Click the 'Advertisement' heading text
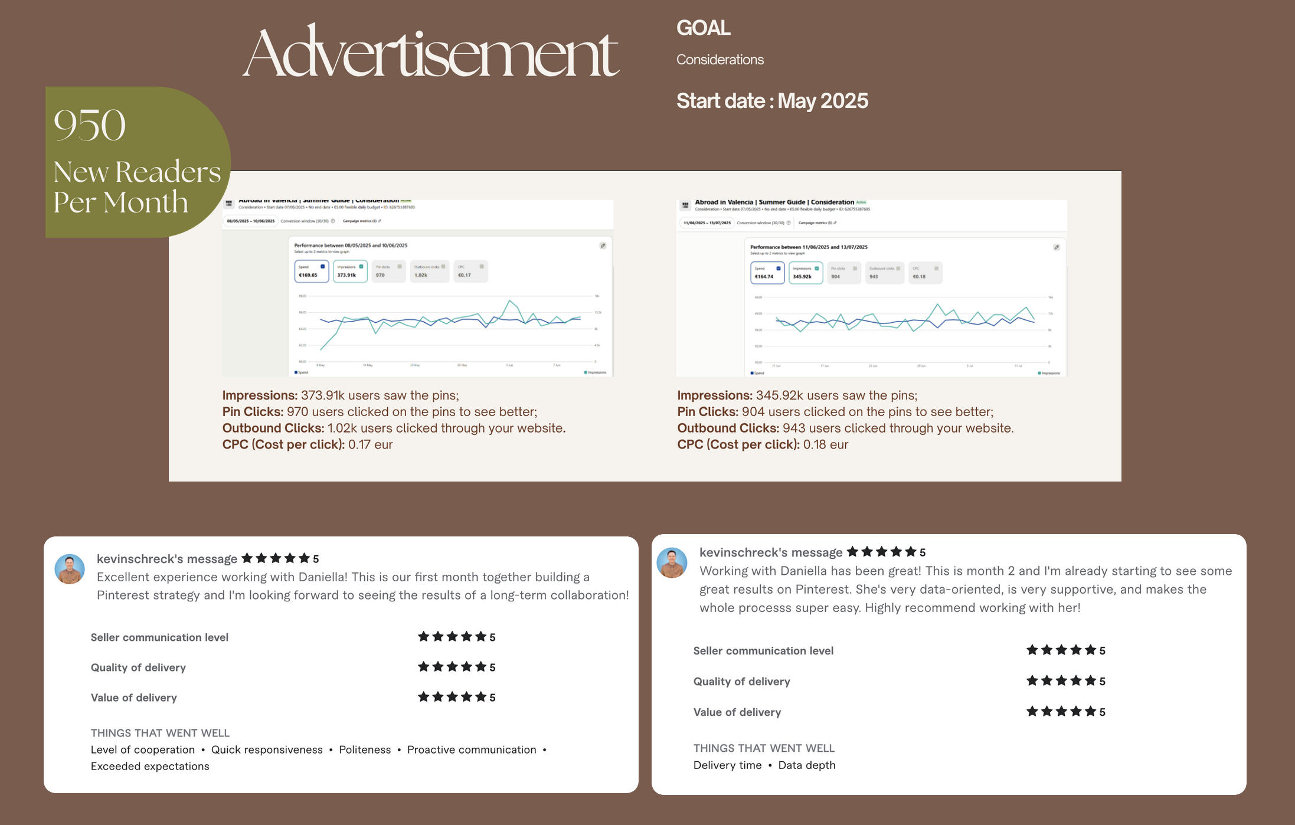 click(x=431, y=53)
